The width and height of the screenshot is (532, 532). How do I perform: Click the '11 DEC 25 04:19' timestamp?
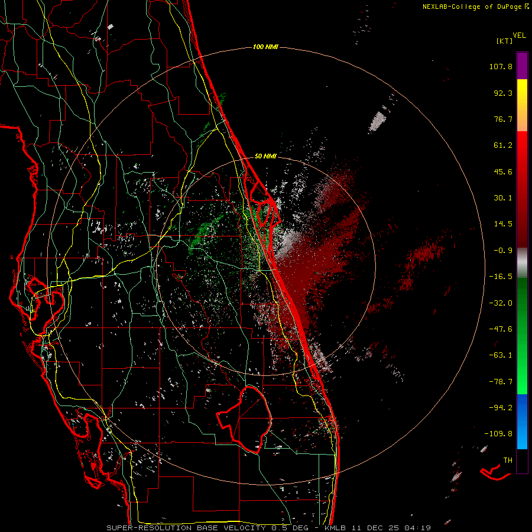tap(390, 528)
